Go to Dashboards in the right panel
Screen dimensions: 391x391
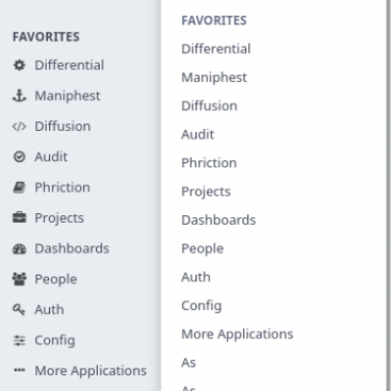pyautogui.click(x=219, y=220)
